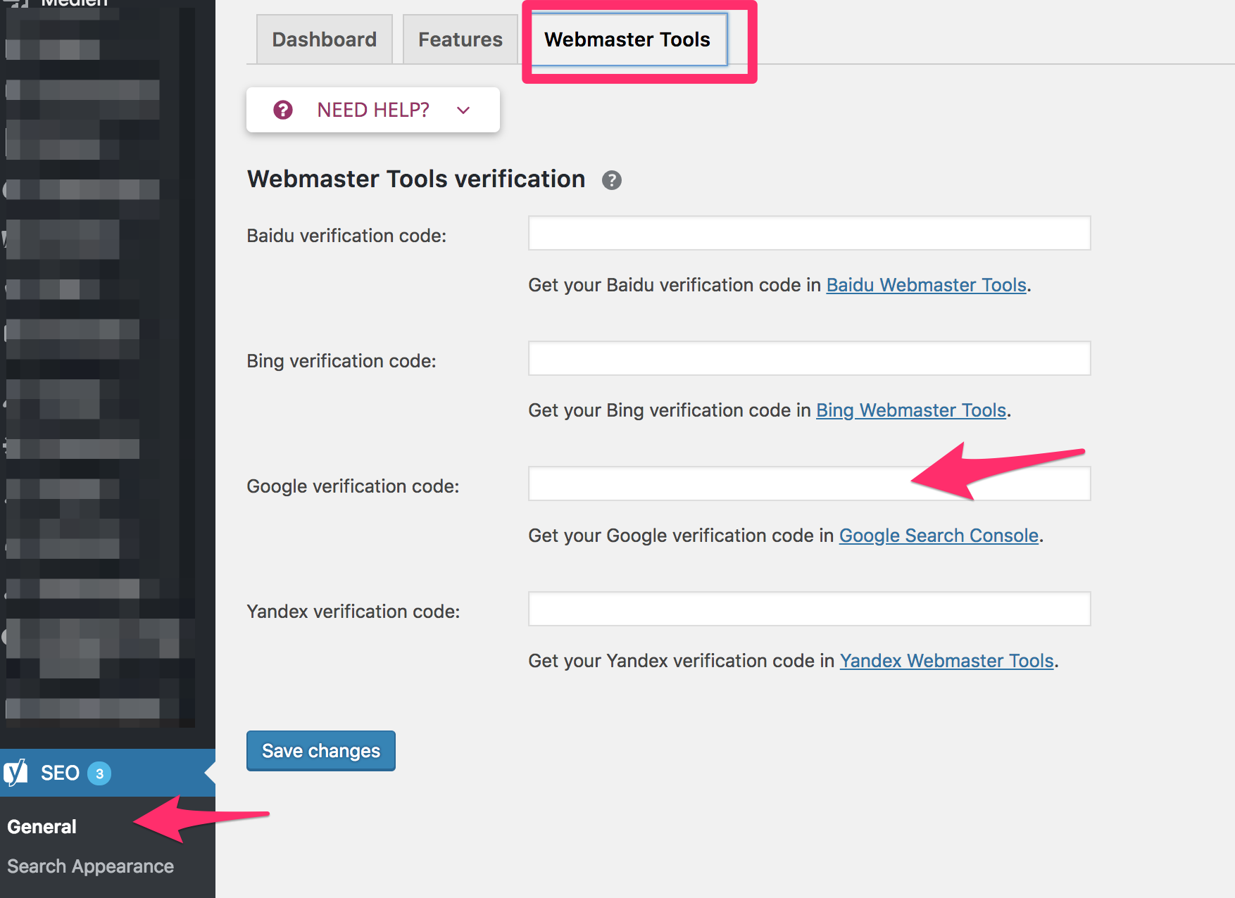This screenshot has width=1235, height=898.
Task: Open the General submenu item
Action: click(x=42, y=826)
